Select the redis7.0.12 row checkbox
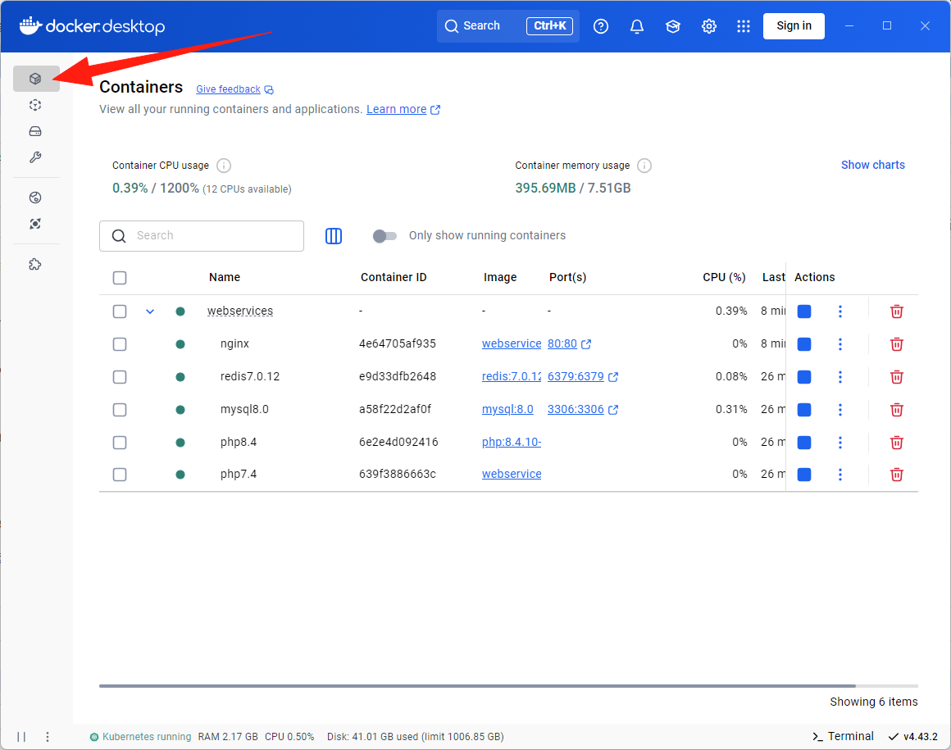The width and height of the screenshot is (951, 750). 120,377
